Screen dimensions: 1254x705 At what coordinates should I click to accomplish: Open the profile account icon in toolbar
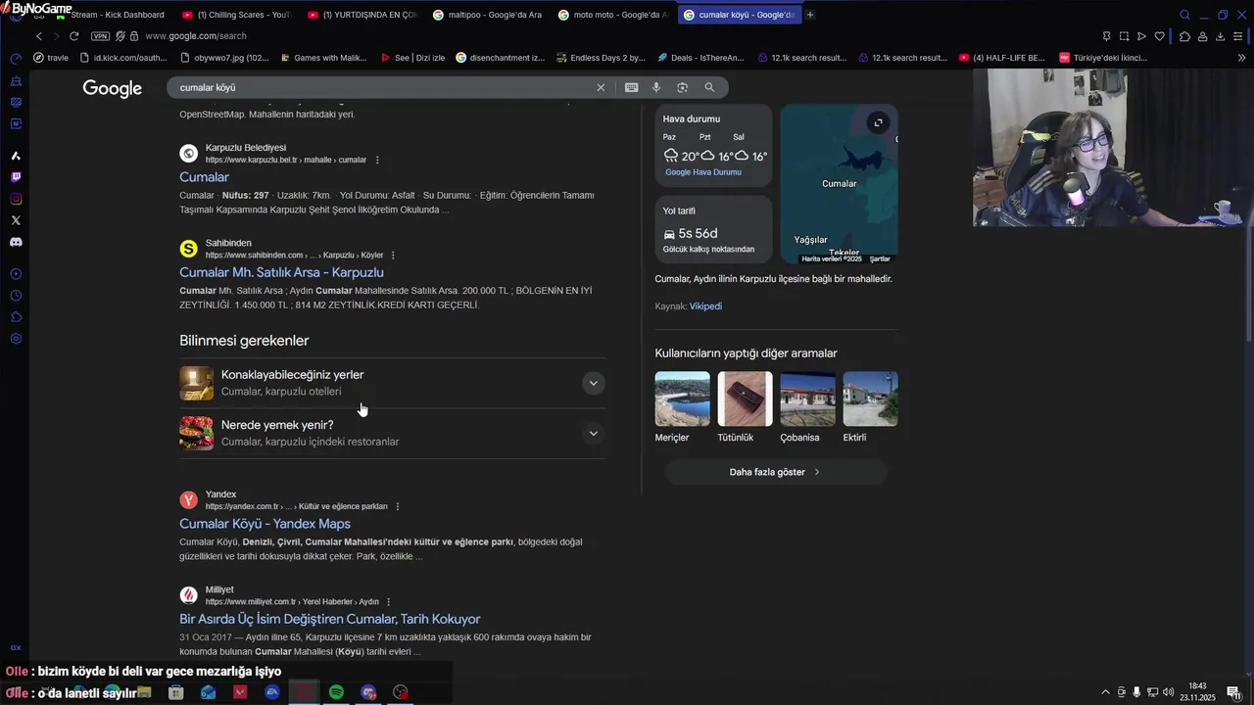pos(1202,36)
